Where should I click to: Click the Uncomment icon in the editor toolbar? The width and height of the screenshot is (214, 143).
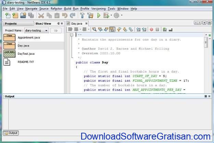171,29
